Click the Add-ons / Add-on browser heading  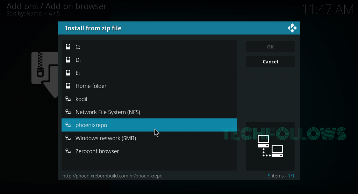coord(56,6)
